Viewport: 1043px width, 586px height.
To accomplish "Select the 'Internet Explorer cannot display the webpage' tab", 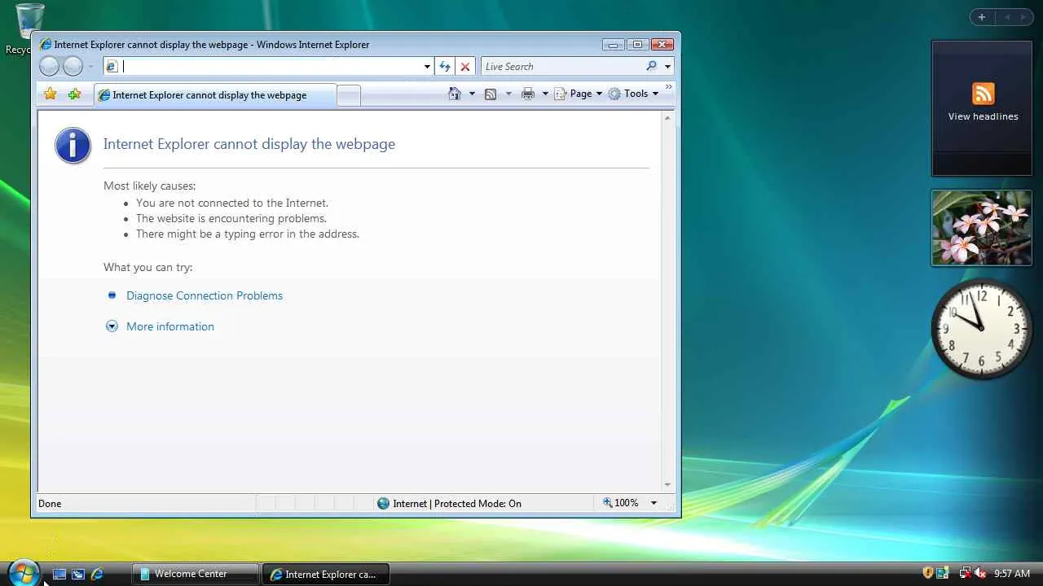I will [214, 95].
